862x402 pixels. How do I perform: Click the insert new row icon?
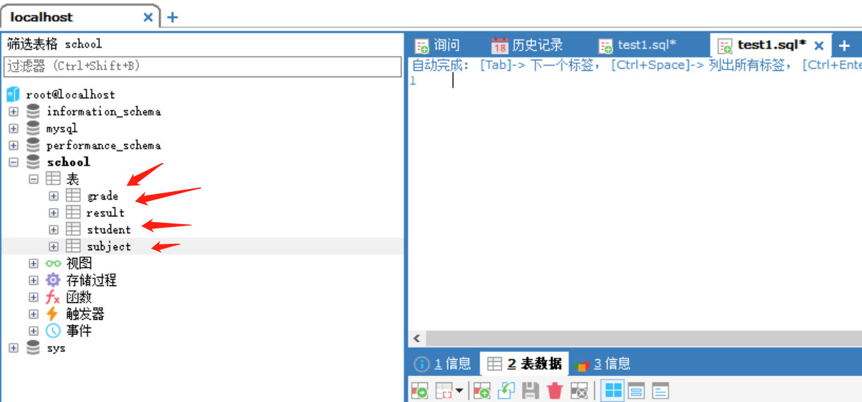click(482, 391)
